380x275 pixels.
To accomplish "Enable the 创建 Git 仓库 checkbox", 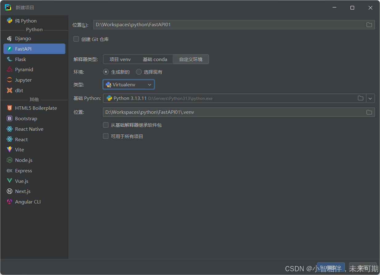I will click(x=76, y=39).
